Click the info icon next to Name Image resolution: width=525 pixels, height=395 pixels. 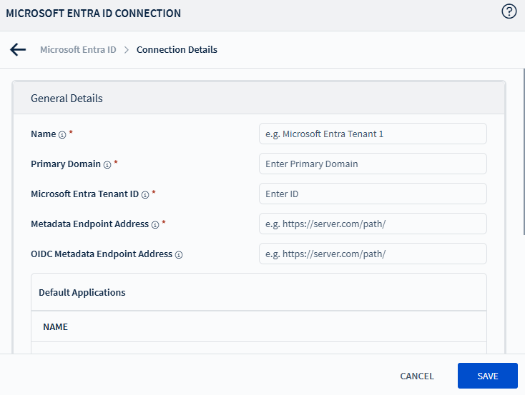tap(62, 134)
